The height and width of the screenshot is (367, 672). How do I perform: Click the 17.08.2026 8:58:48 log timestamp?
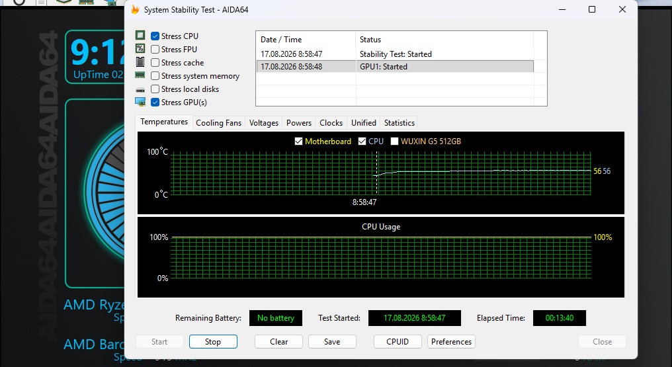[x=292, y=66]
